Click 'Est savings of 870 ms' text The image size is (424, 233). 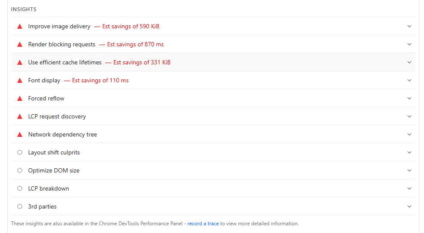click(x=135, y=44)
